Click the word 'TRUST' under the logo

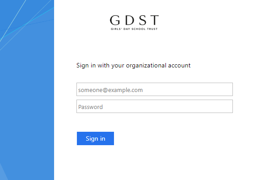coord(152,29)
